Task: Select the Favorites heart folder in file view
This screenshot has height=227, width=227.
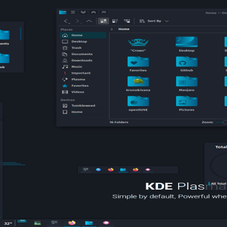Action: (138, 61)
